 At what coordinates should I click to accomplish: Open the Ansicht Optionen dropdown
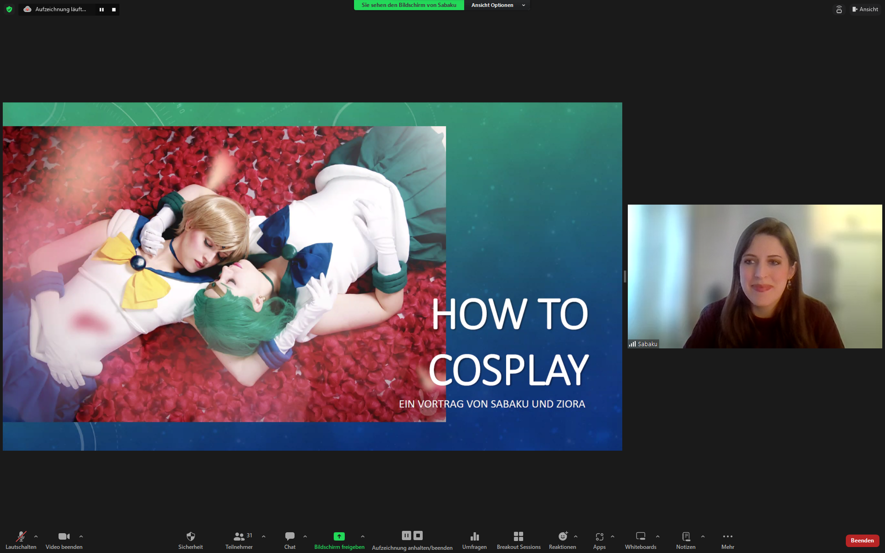[x=497, y=5]
